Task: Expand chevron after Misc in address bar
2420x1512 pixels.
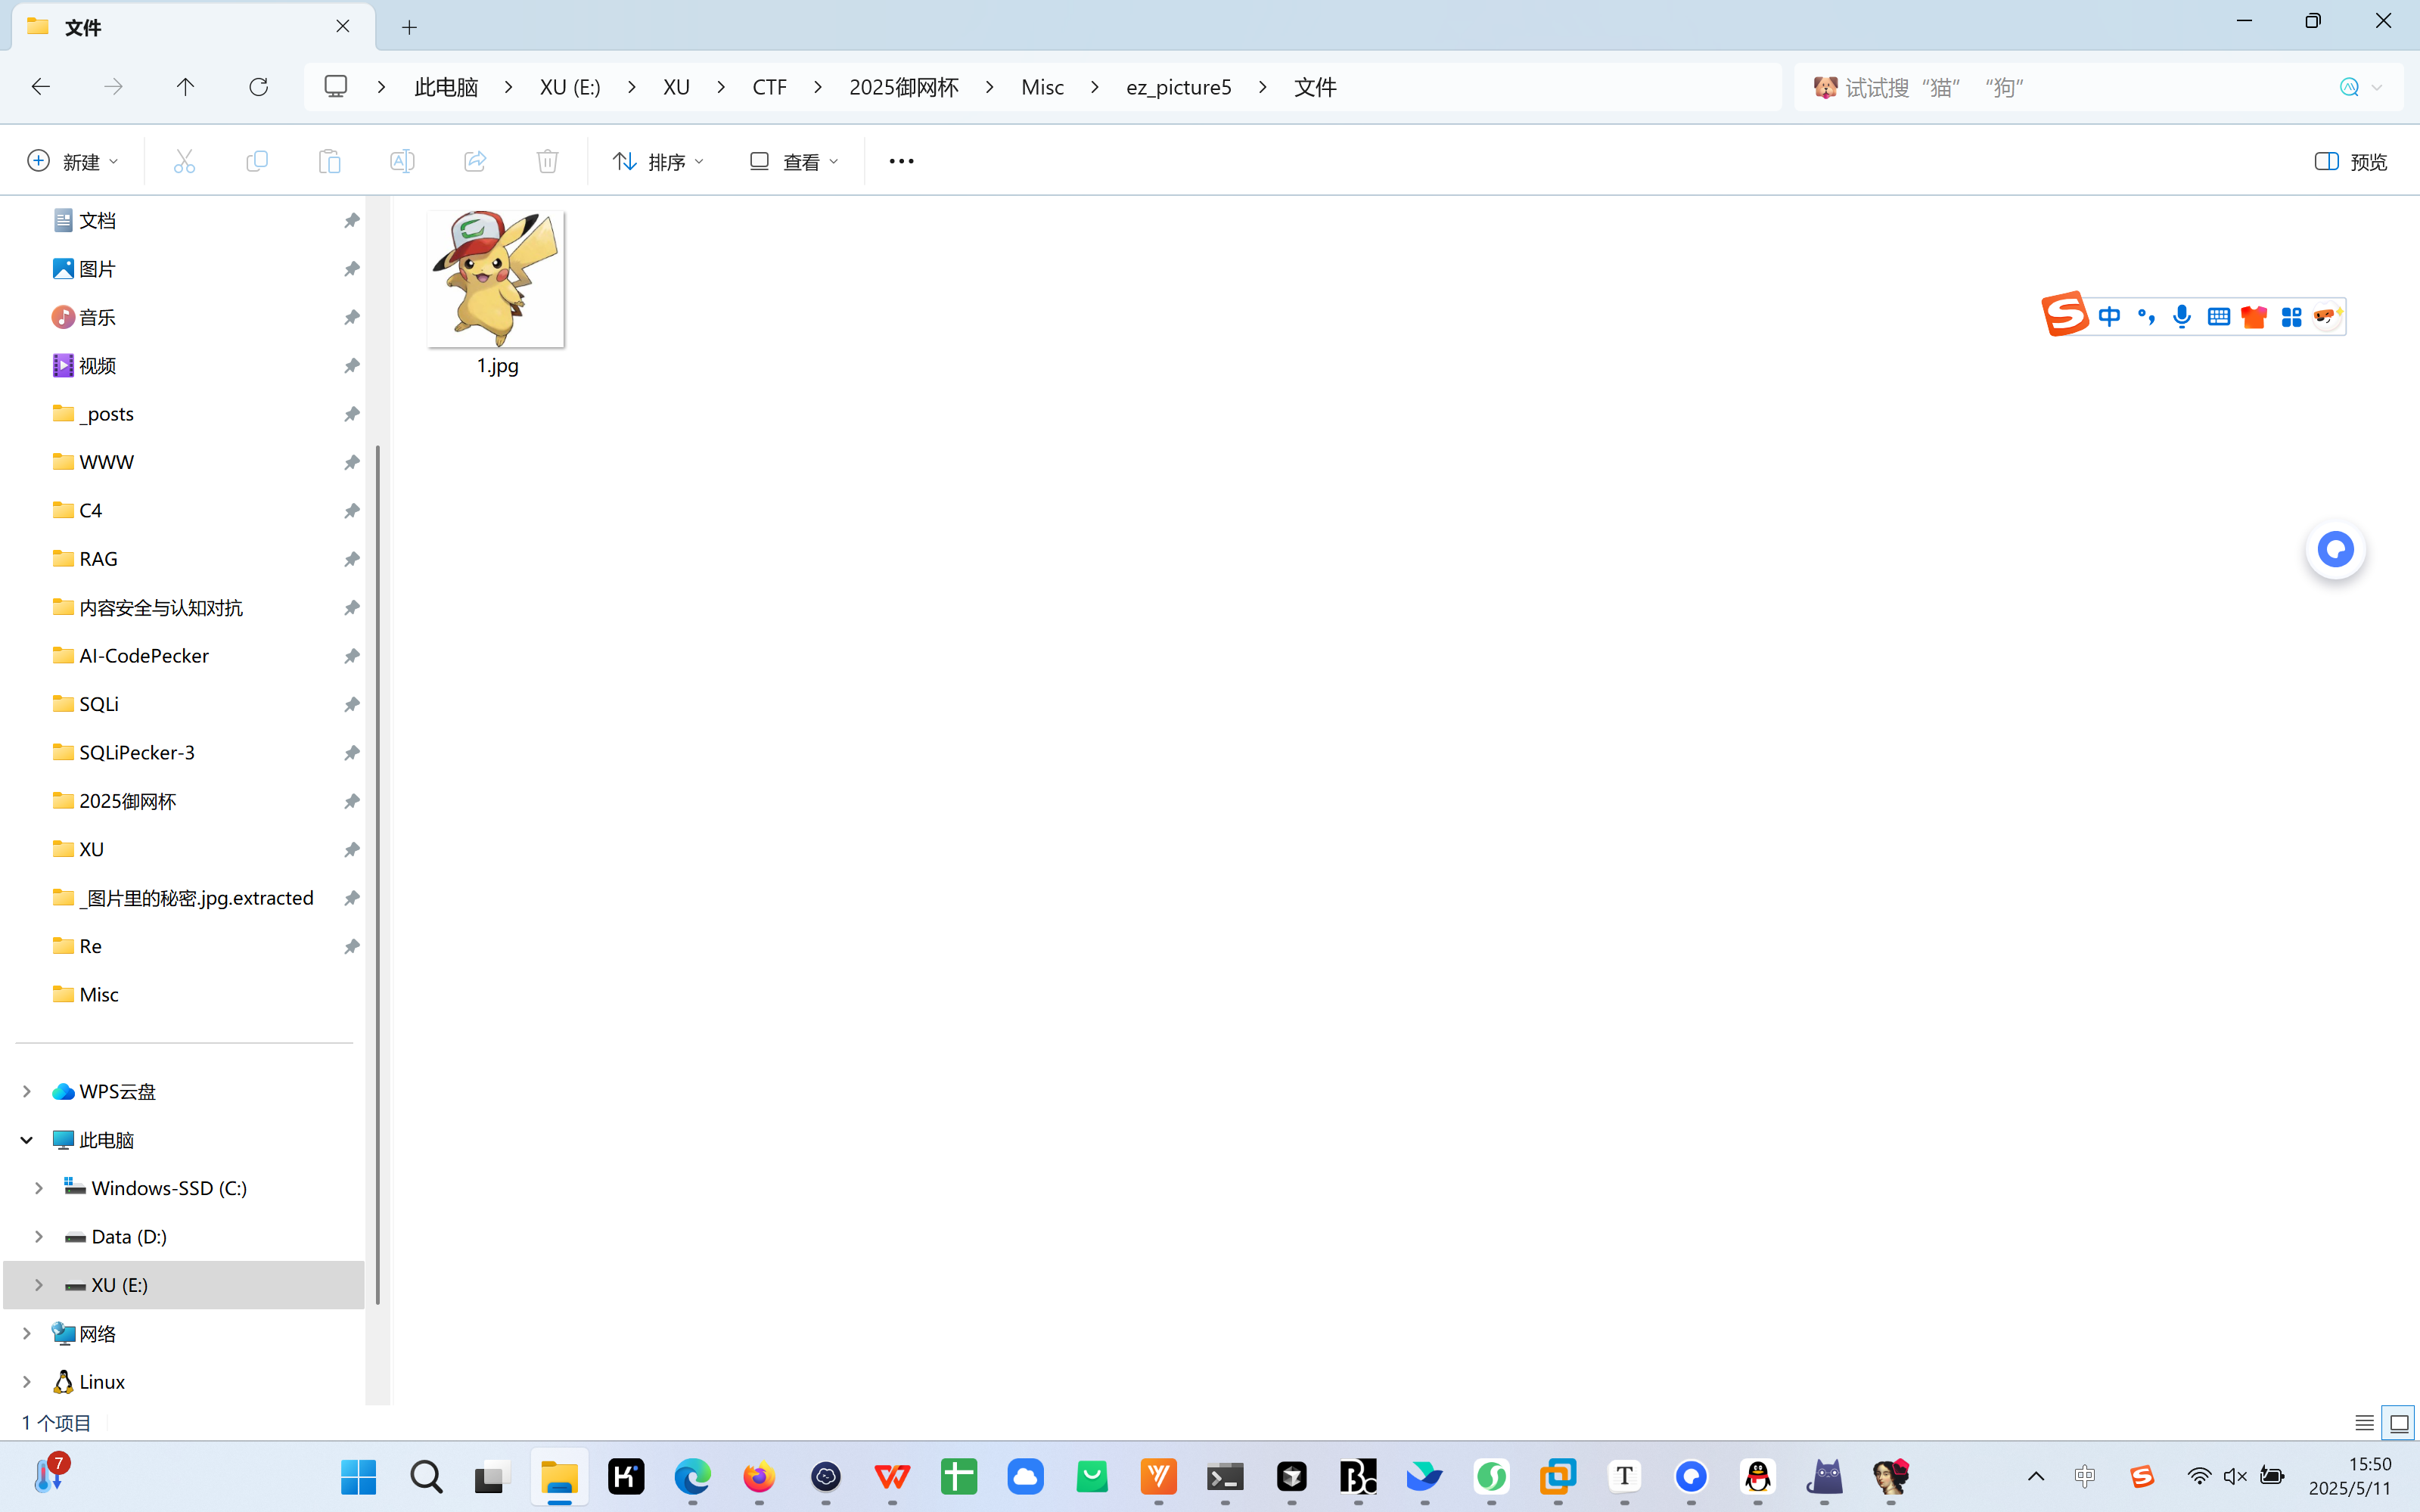Action: (x=1095, y=87)
